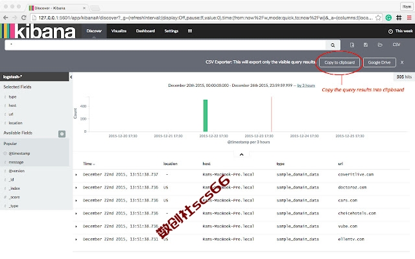
Task: Select the _index field
Action: click(14, 188)
